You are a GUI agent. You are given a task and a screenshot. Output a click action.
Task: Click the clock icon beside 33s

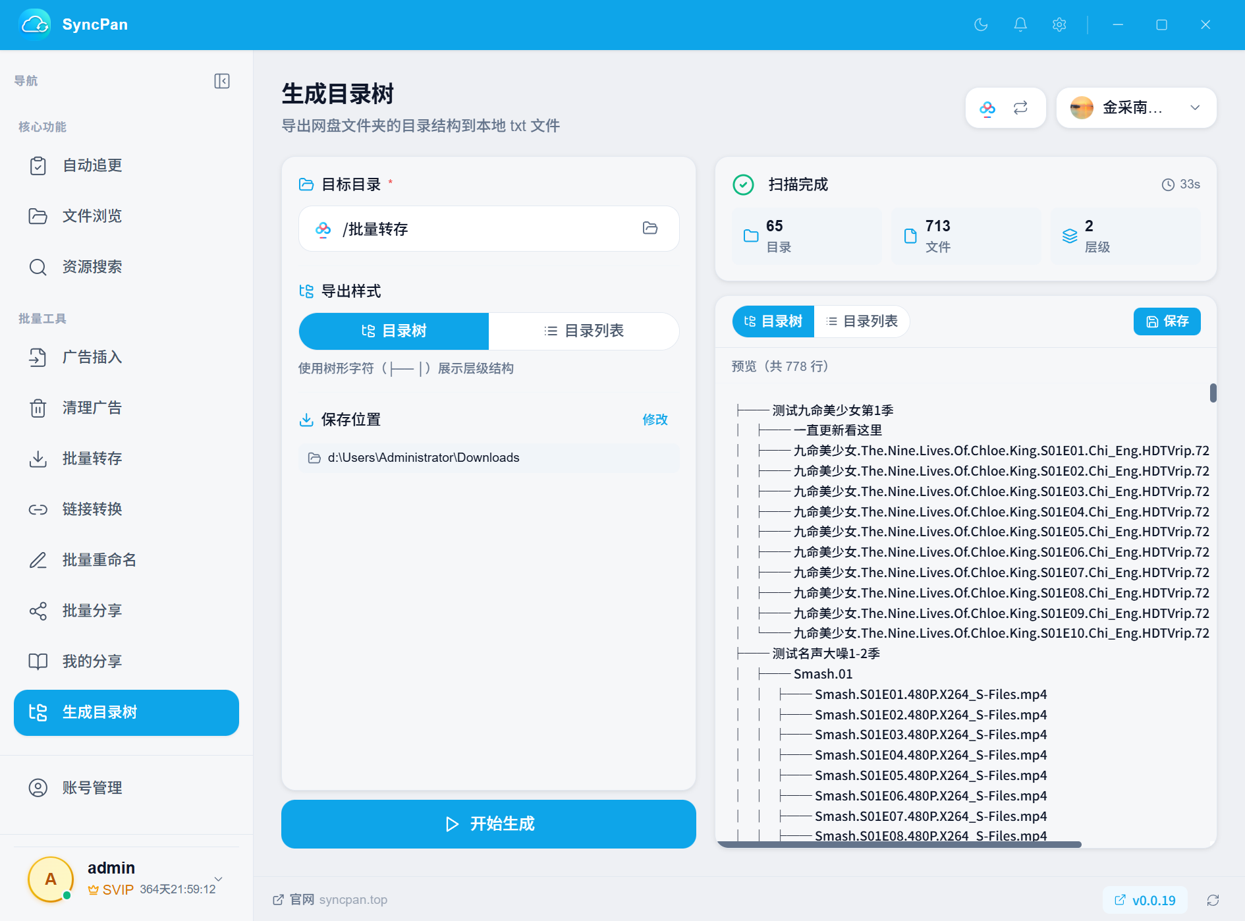(x=1168, y=184)
